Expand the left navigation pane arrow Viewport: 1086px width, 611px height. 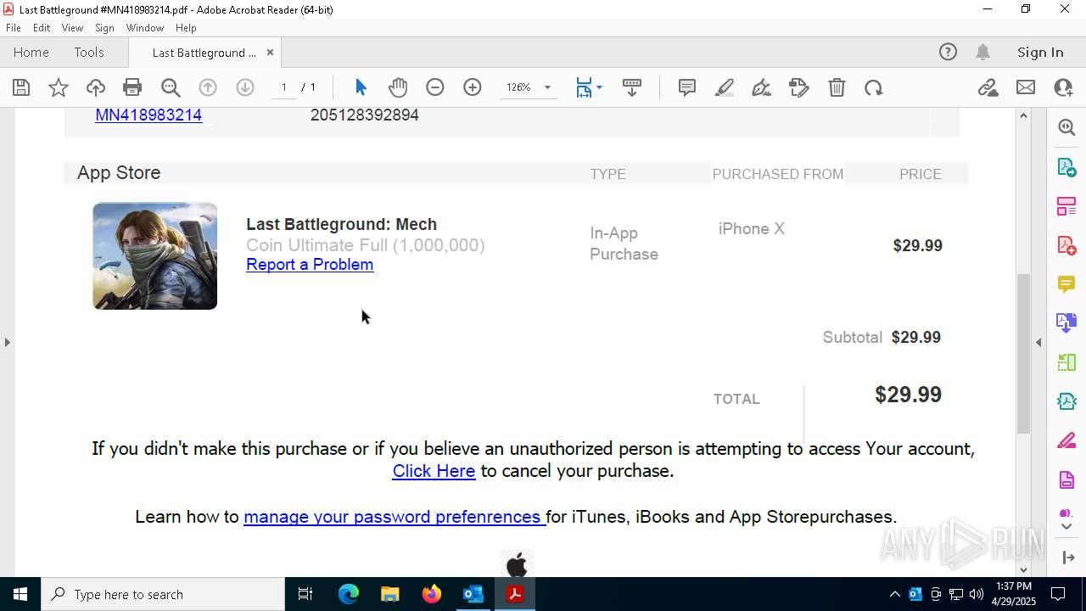(x=7, y=342)
